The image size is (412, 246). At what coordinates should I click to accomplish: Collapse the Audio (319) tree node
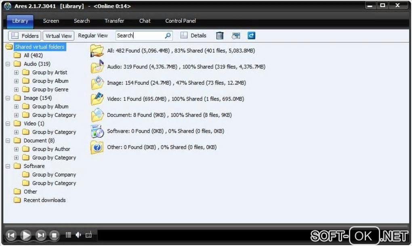tap(8, 64)
